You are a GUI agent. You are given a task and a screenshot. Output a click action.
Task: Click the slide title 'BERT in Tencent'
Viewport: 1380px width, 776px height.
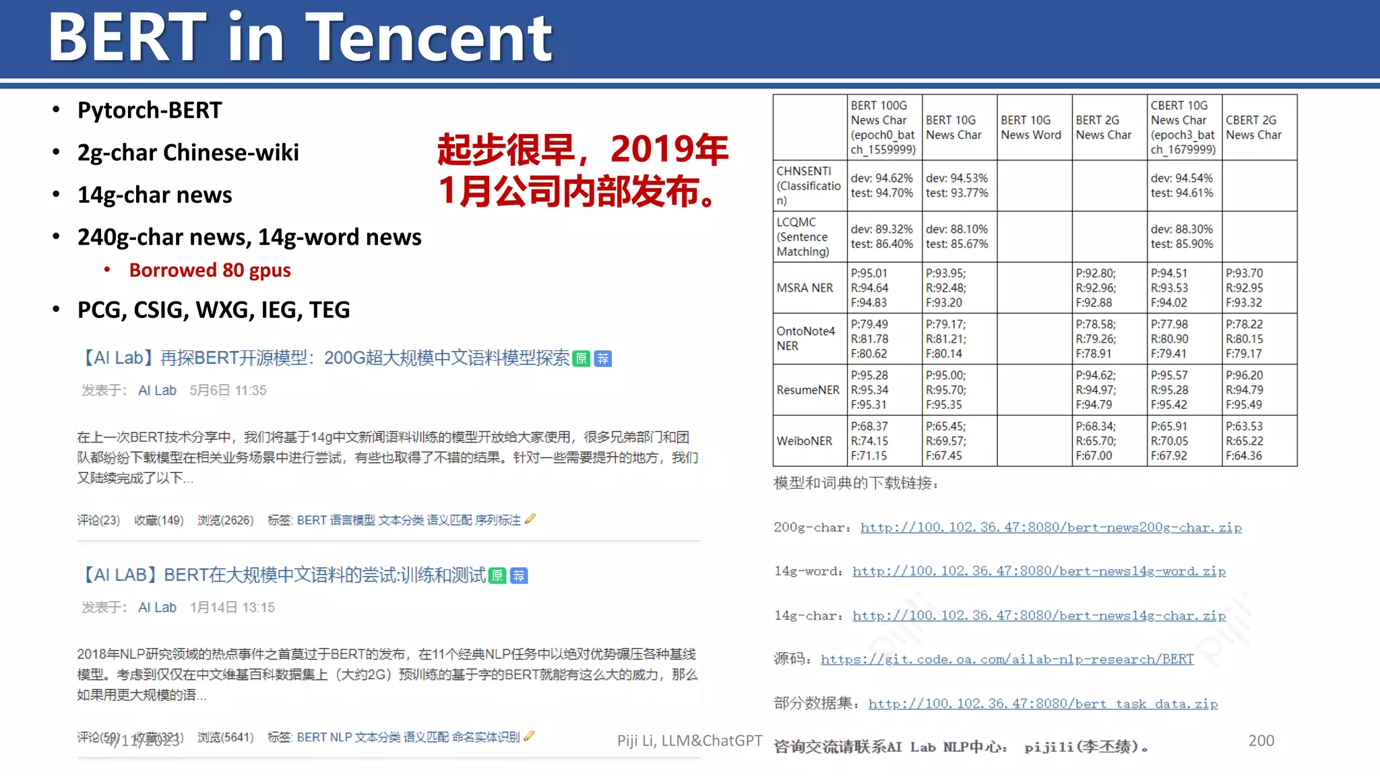coord(301,38)
